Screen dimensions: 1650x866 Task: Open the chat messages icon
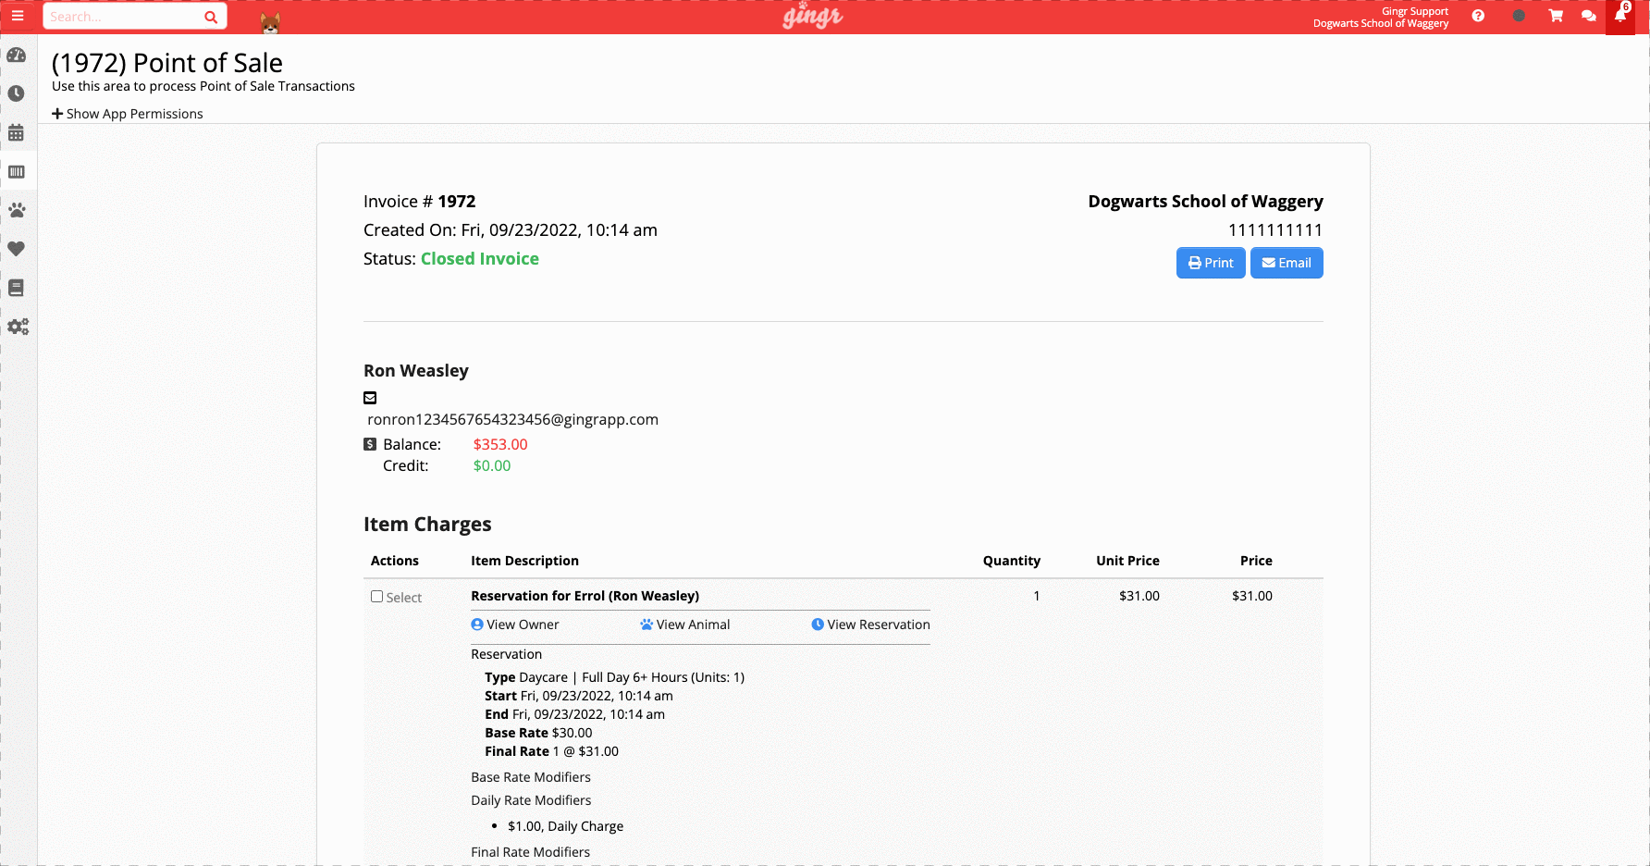[x=1589, y=16]
